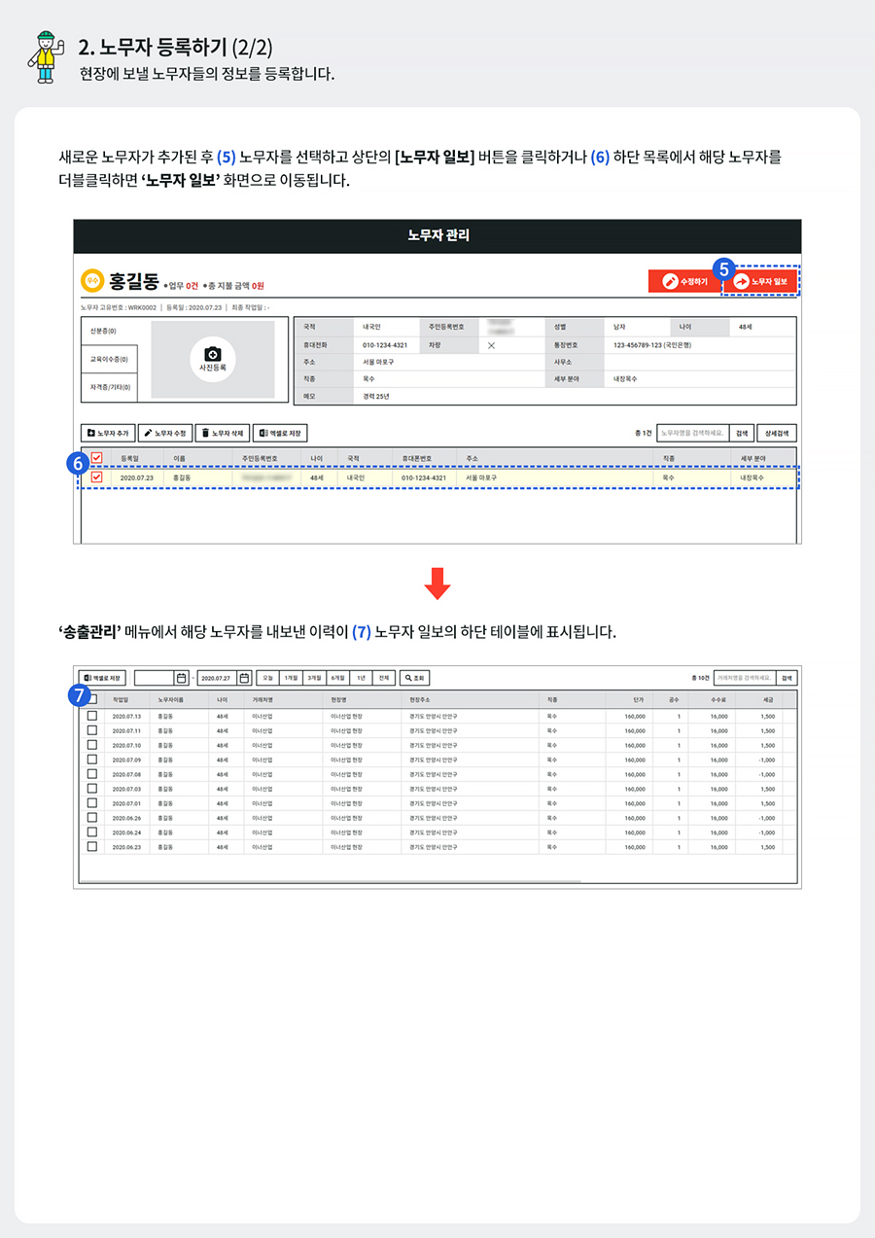Click the 거래처명을 검색하세요 search field
This screenshot has height=1238, width=875.
coord(744,679)
